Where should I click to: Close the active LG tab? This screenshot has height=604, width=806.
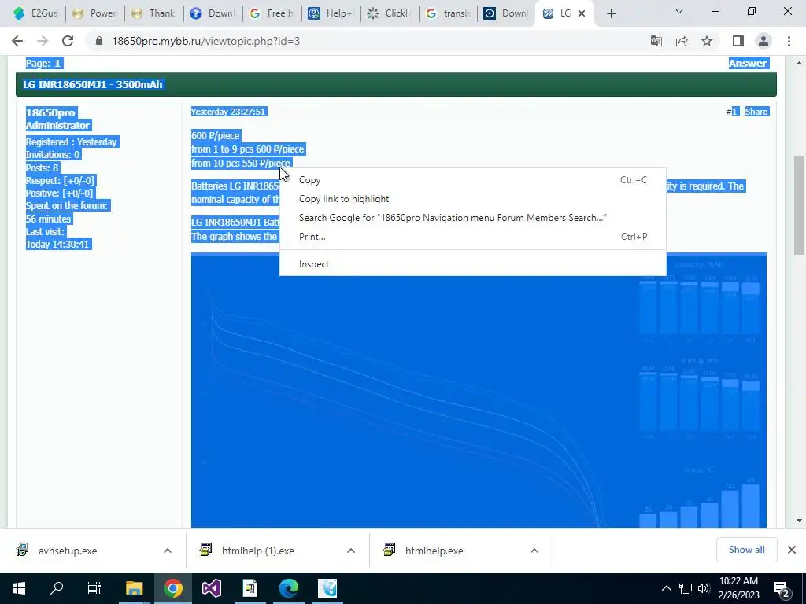(x=582, y=13)
